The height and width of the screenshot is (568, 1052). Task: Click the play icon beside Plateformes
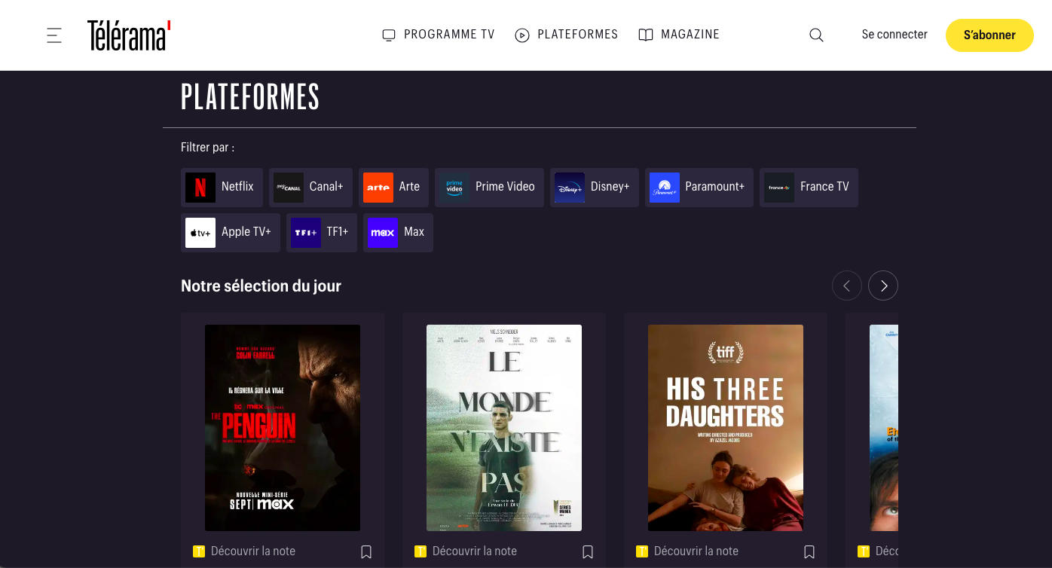(522, 35)
